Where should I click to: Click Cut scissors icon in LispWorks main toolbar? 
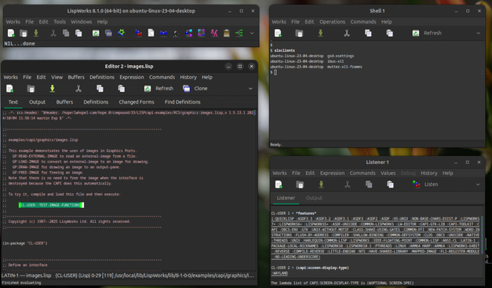click(53, 33)
